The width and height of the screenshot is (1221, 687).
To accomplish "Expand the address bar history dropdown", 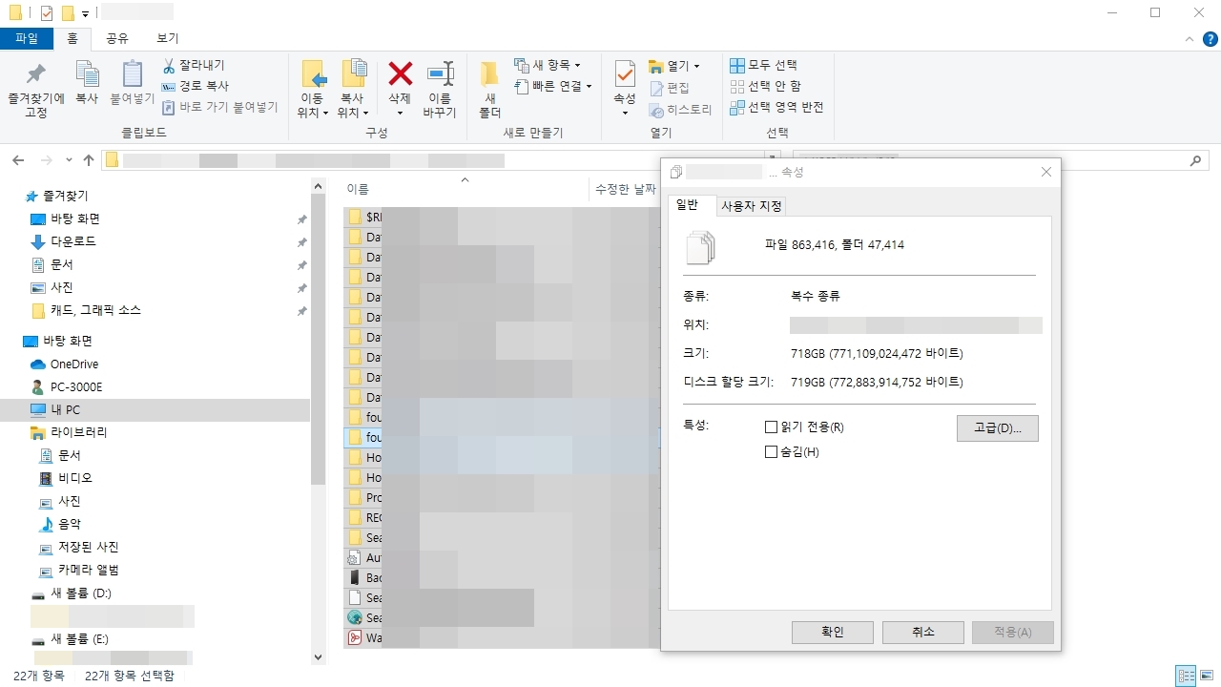I will click(x=772, y=160).
